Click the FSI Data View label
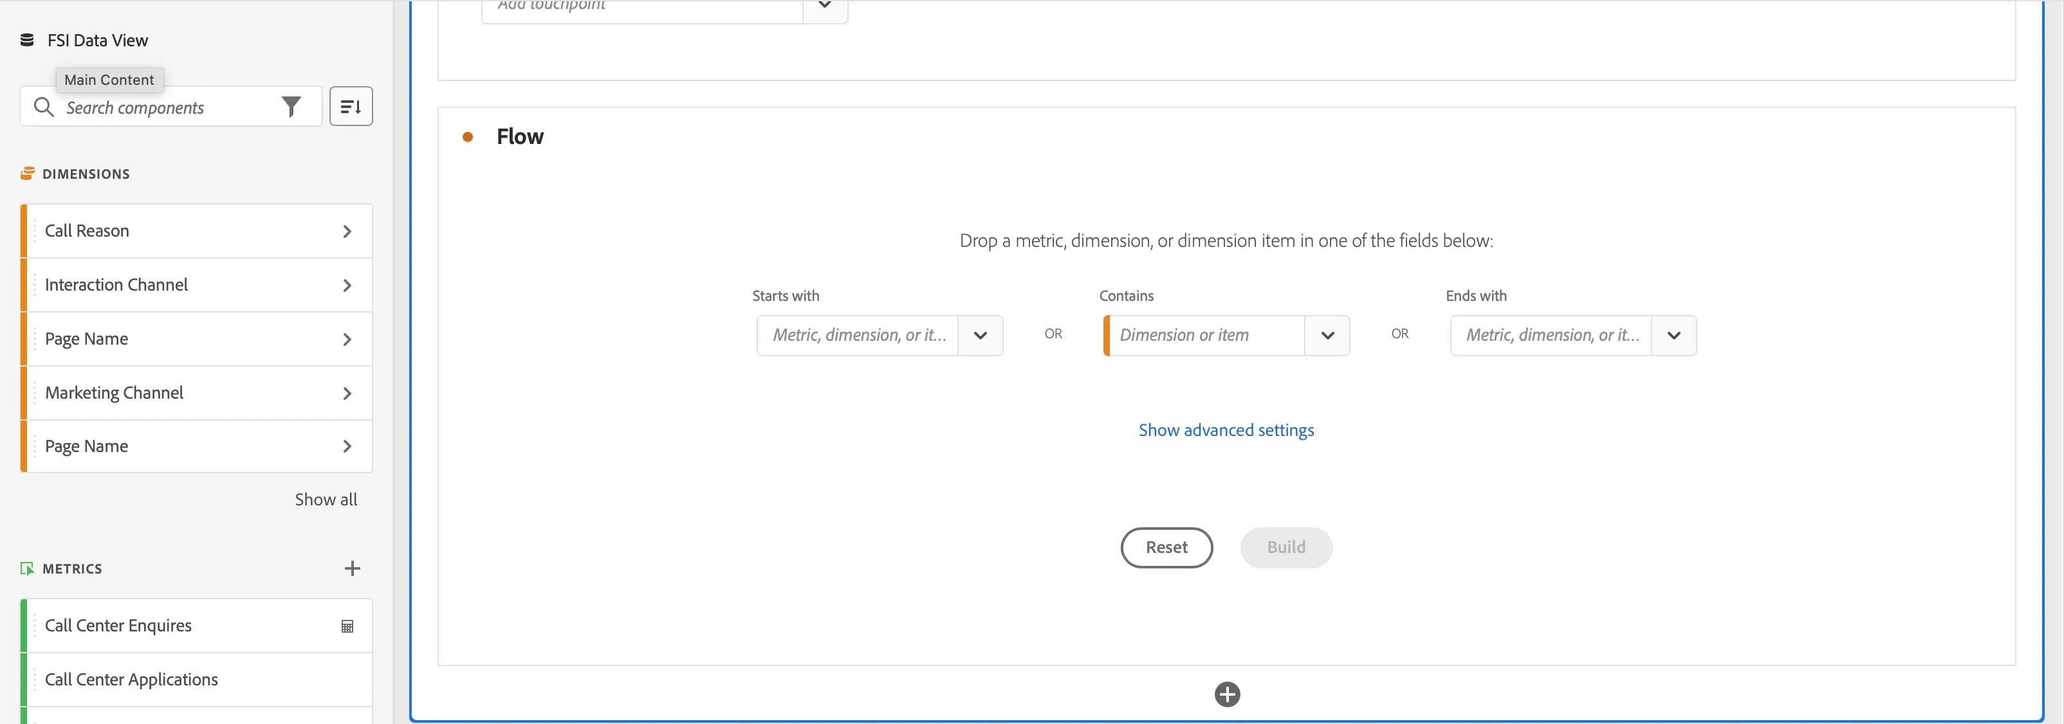The height and width of the screenshot is (724, 2064). point(98,40)
